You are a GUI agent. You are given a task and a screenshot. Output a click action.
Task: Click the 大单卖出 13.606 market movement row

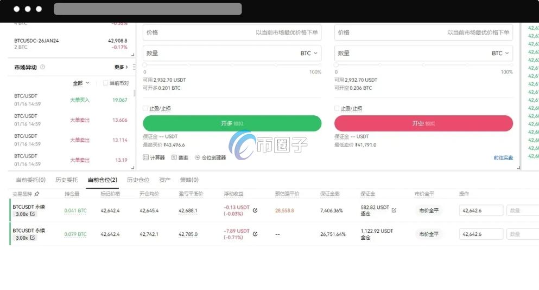pos(71,120)
